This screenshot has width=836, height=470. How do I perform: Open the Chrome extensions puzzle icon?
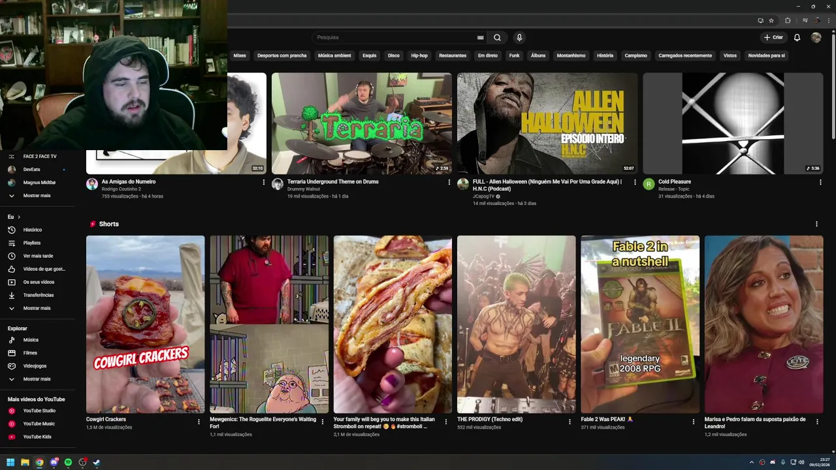click(x=788, y=20)
